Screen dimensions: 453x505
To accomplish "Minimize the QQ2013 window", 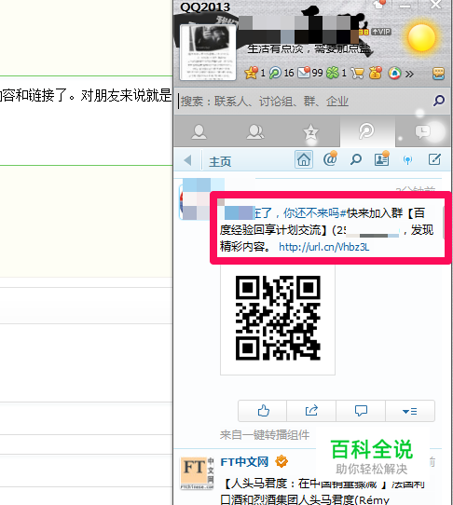I will coord(405,6).
